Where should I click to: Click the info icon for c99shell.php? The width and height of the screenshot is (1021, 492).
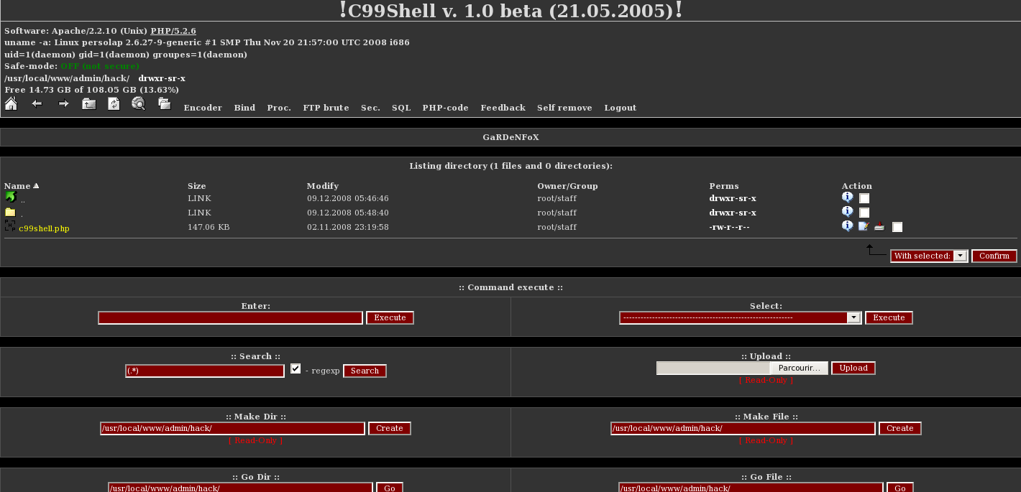848,226
